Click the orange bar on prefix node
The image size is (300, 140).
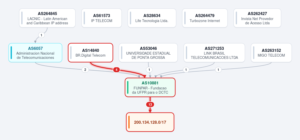129,122
